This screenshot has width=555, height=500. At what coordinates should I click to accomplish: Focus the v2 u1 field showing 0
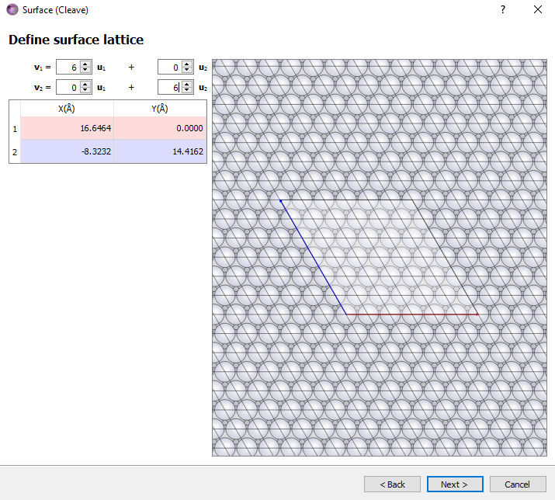(68, 87)
